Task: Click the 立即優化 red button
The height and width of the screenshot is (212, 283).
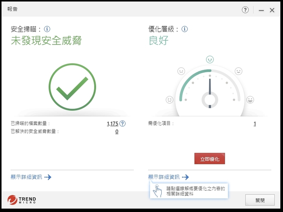Action: click(x=210, y=159)
